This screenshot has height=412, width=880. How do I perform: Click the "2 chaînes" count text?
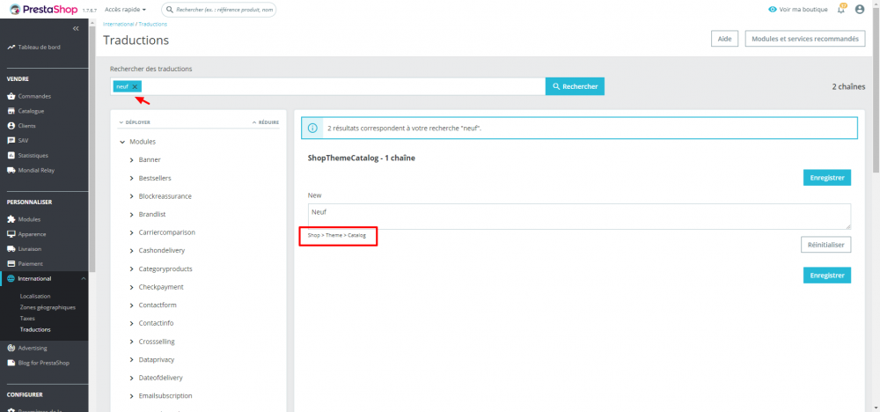(848, 86)
